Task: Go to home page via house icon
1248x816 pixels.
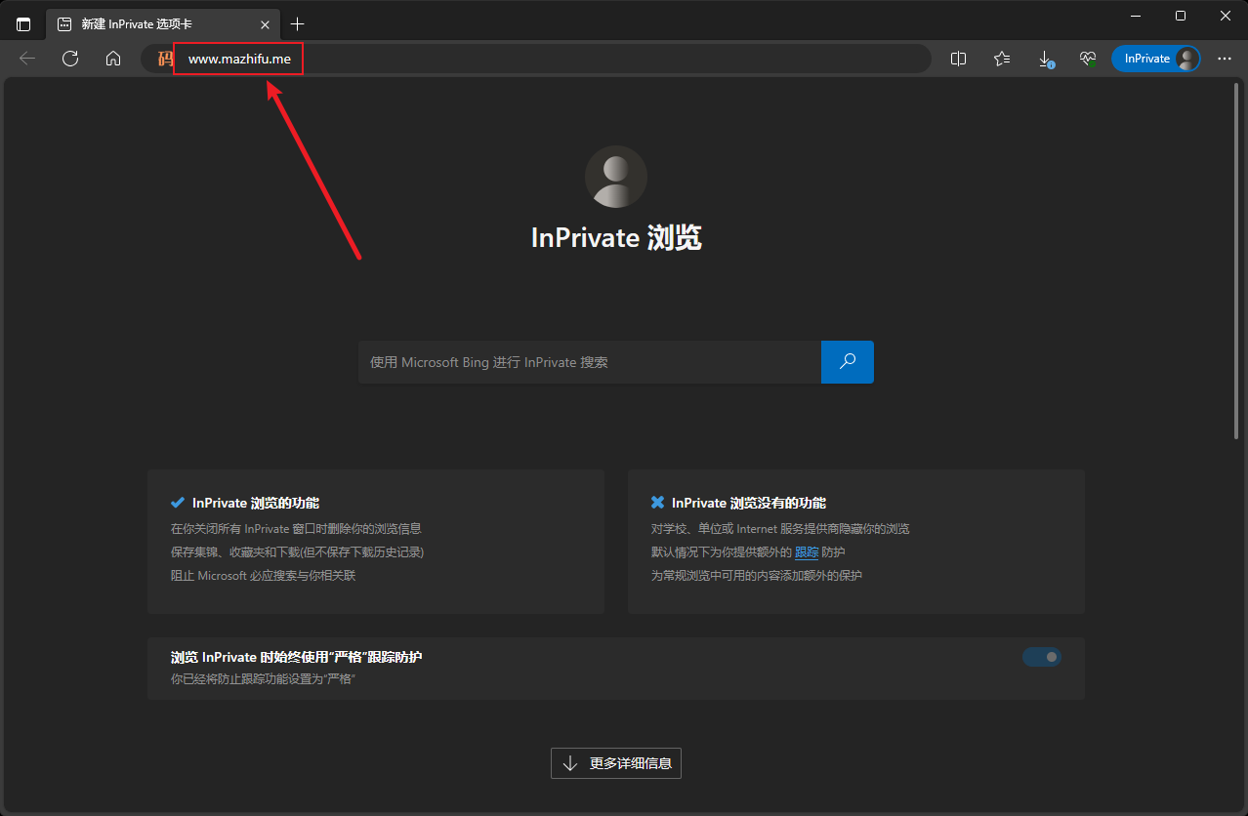Action: [x=113, y=59]
